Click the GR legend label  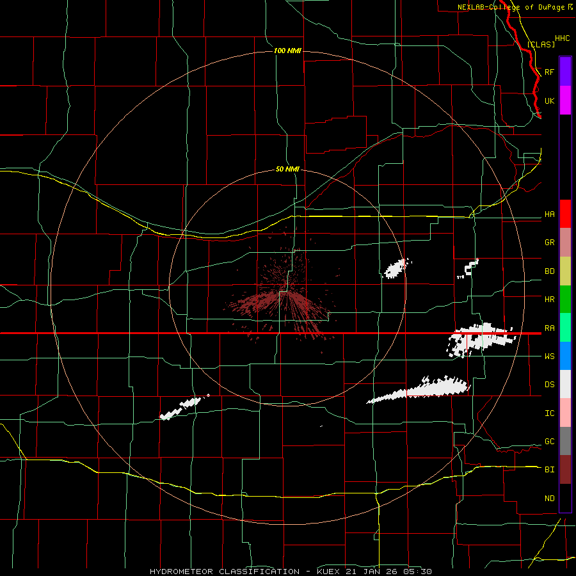point(549,243)
